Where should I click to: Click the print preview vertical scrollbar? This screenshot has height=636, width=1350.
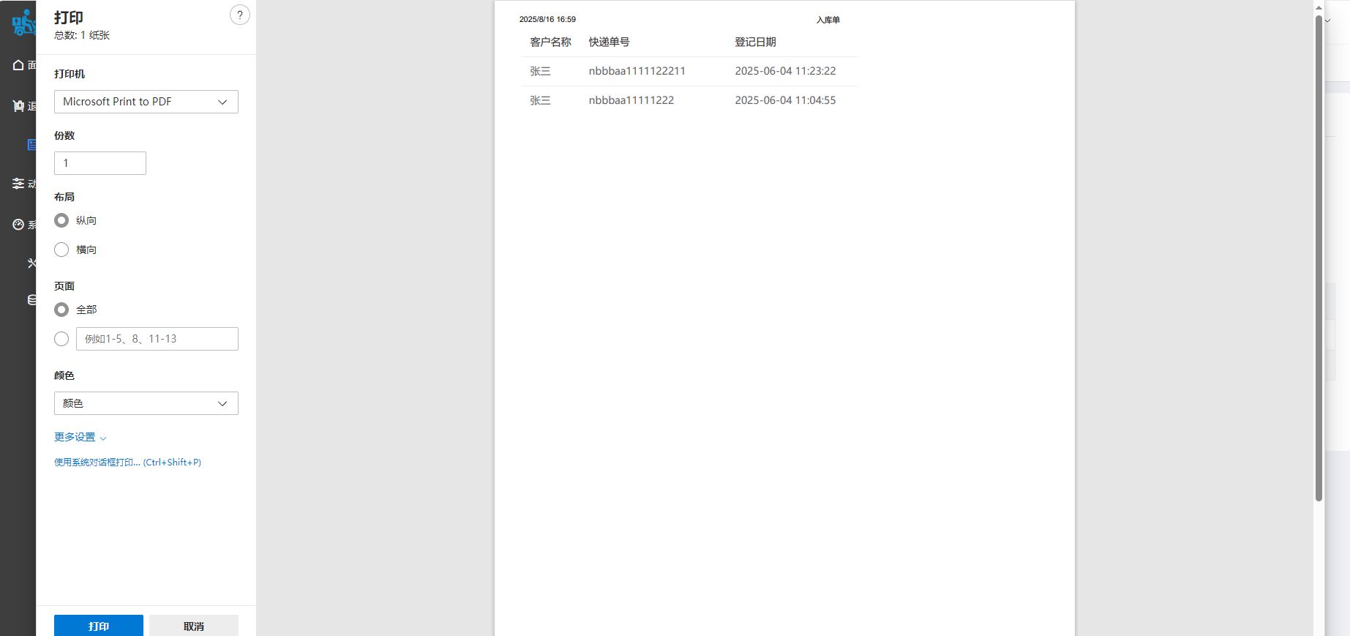click(1319, 256)
